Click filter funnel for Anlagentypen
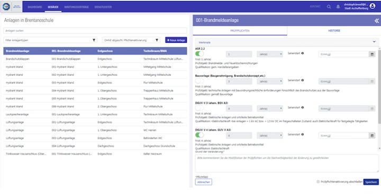 pyautogui.click(x=94, y=40)
